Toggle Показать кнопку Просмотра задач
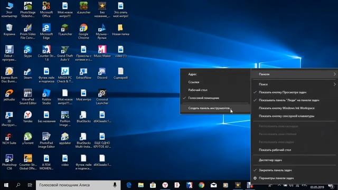 click(294, 92)
